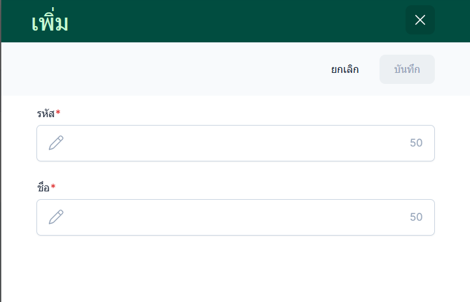Click the 50 character counter in รหัส
Viewport: 470px width, 302px height.
(416, 143)
